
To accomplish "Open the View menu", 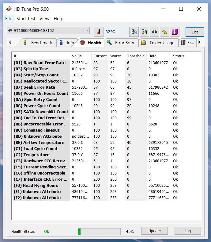I will pyautogui.click(x=44, y=18).
